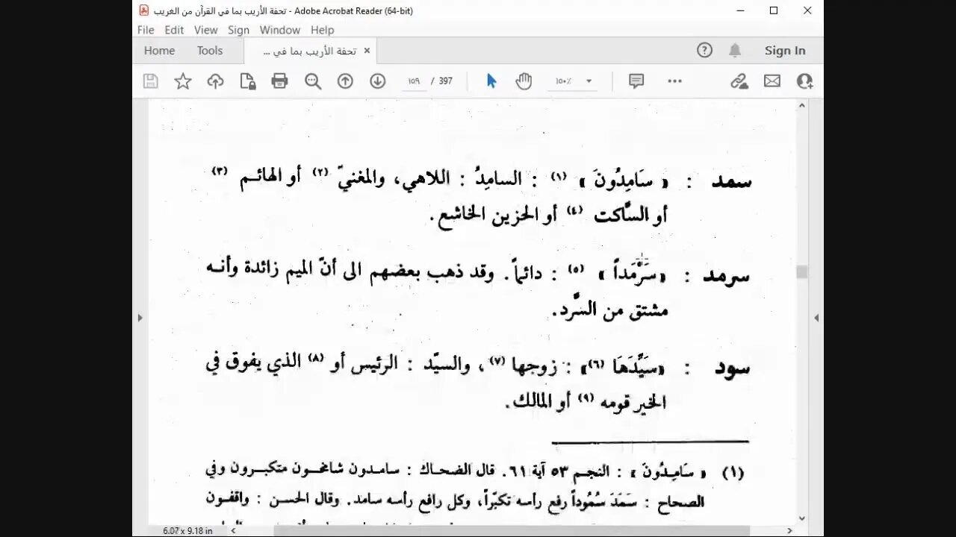Screen dimensions: 956x537
Task: Click the total page count 397
Action: pyautogui.click(x=446, y=81)
